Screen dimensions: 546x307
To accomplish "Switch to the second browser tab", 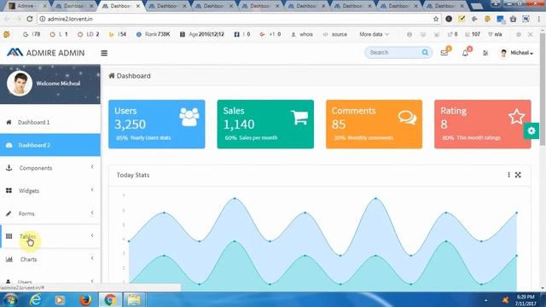I will pyautogui.click(x=74, y=6).
